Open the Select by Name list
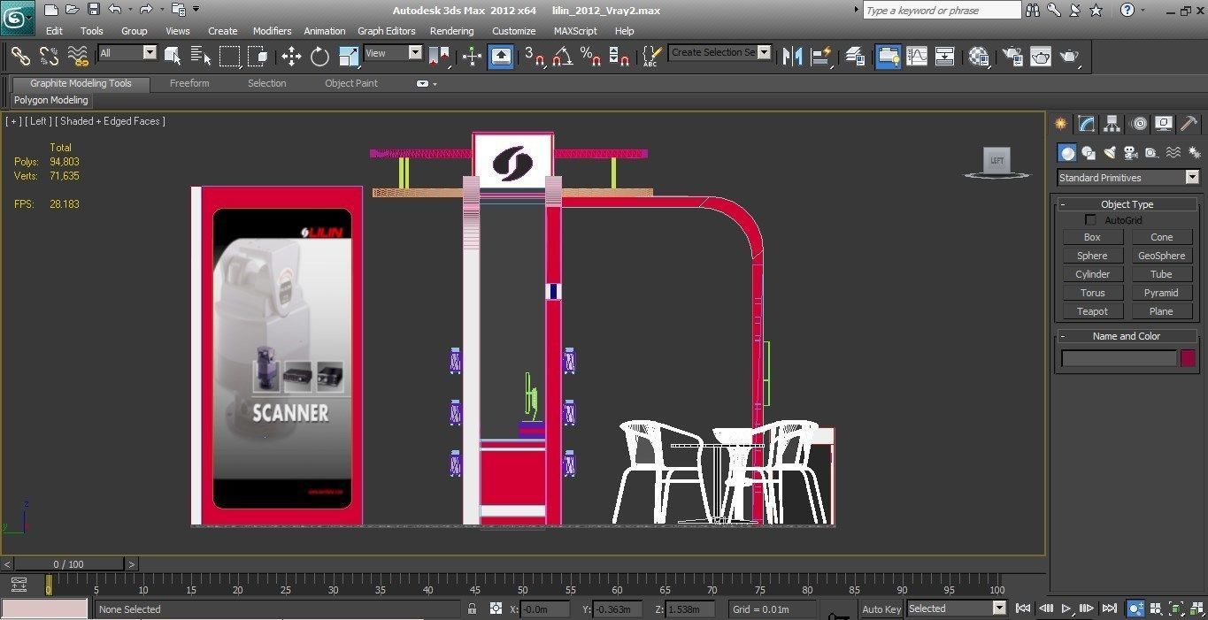This screenshot has height=620, width=1208. pos(201,56)
